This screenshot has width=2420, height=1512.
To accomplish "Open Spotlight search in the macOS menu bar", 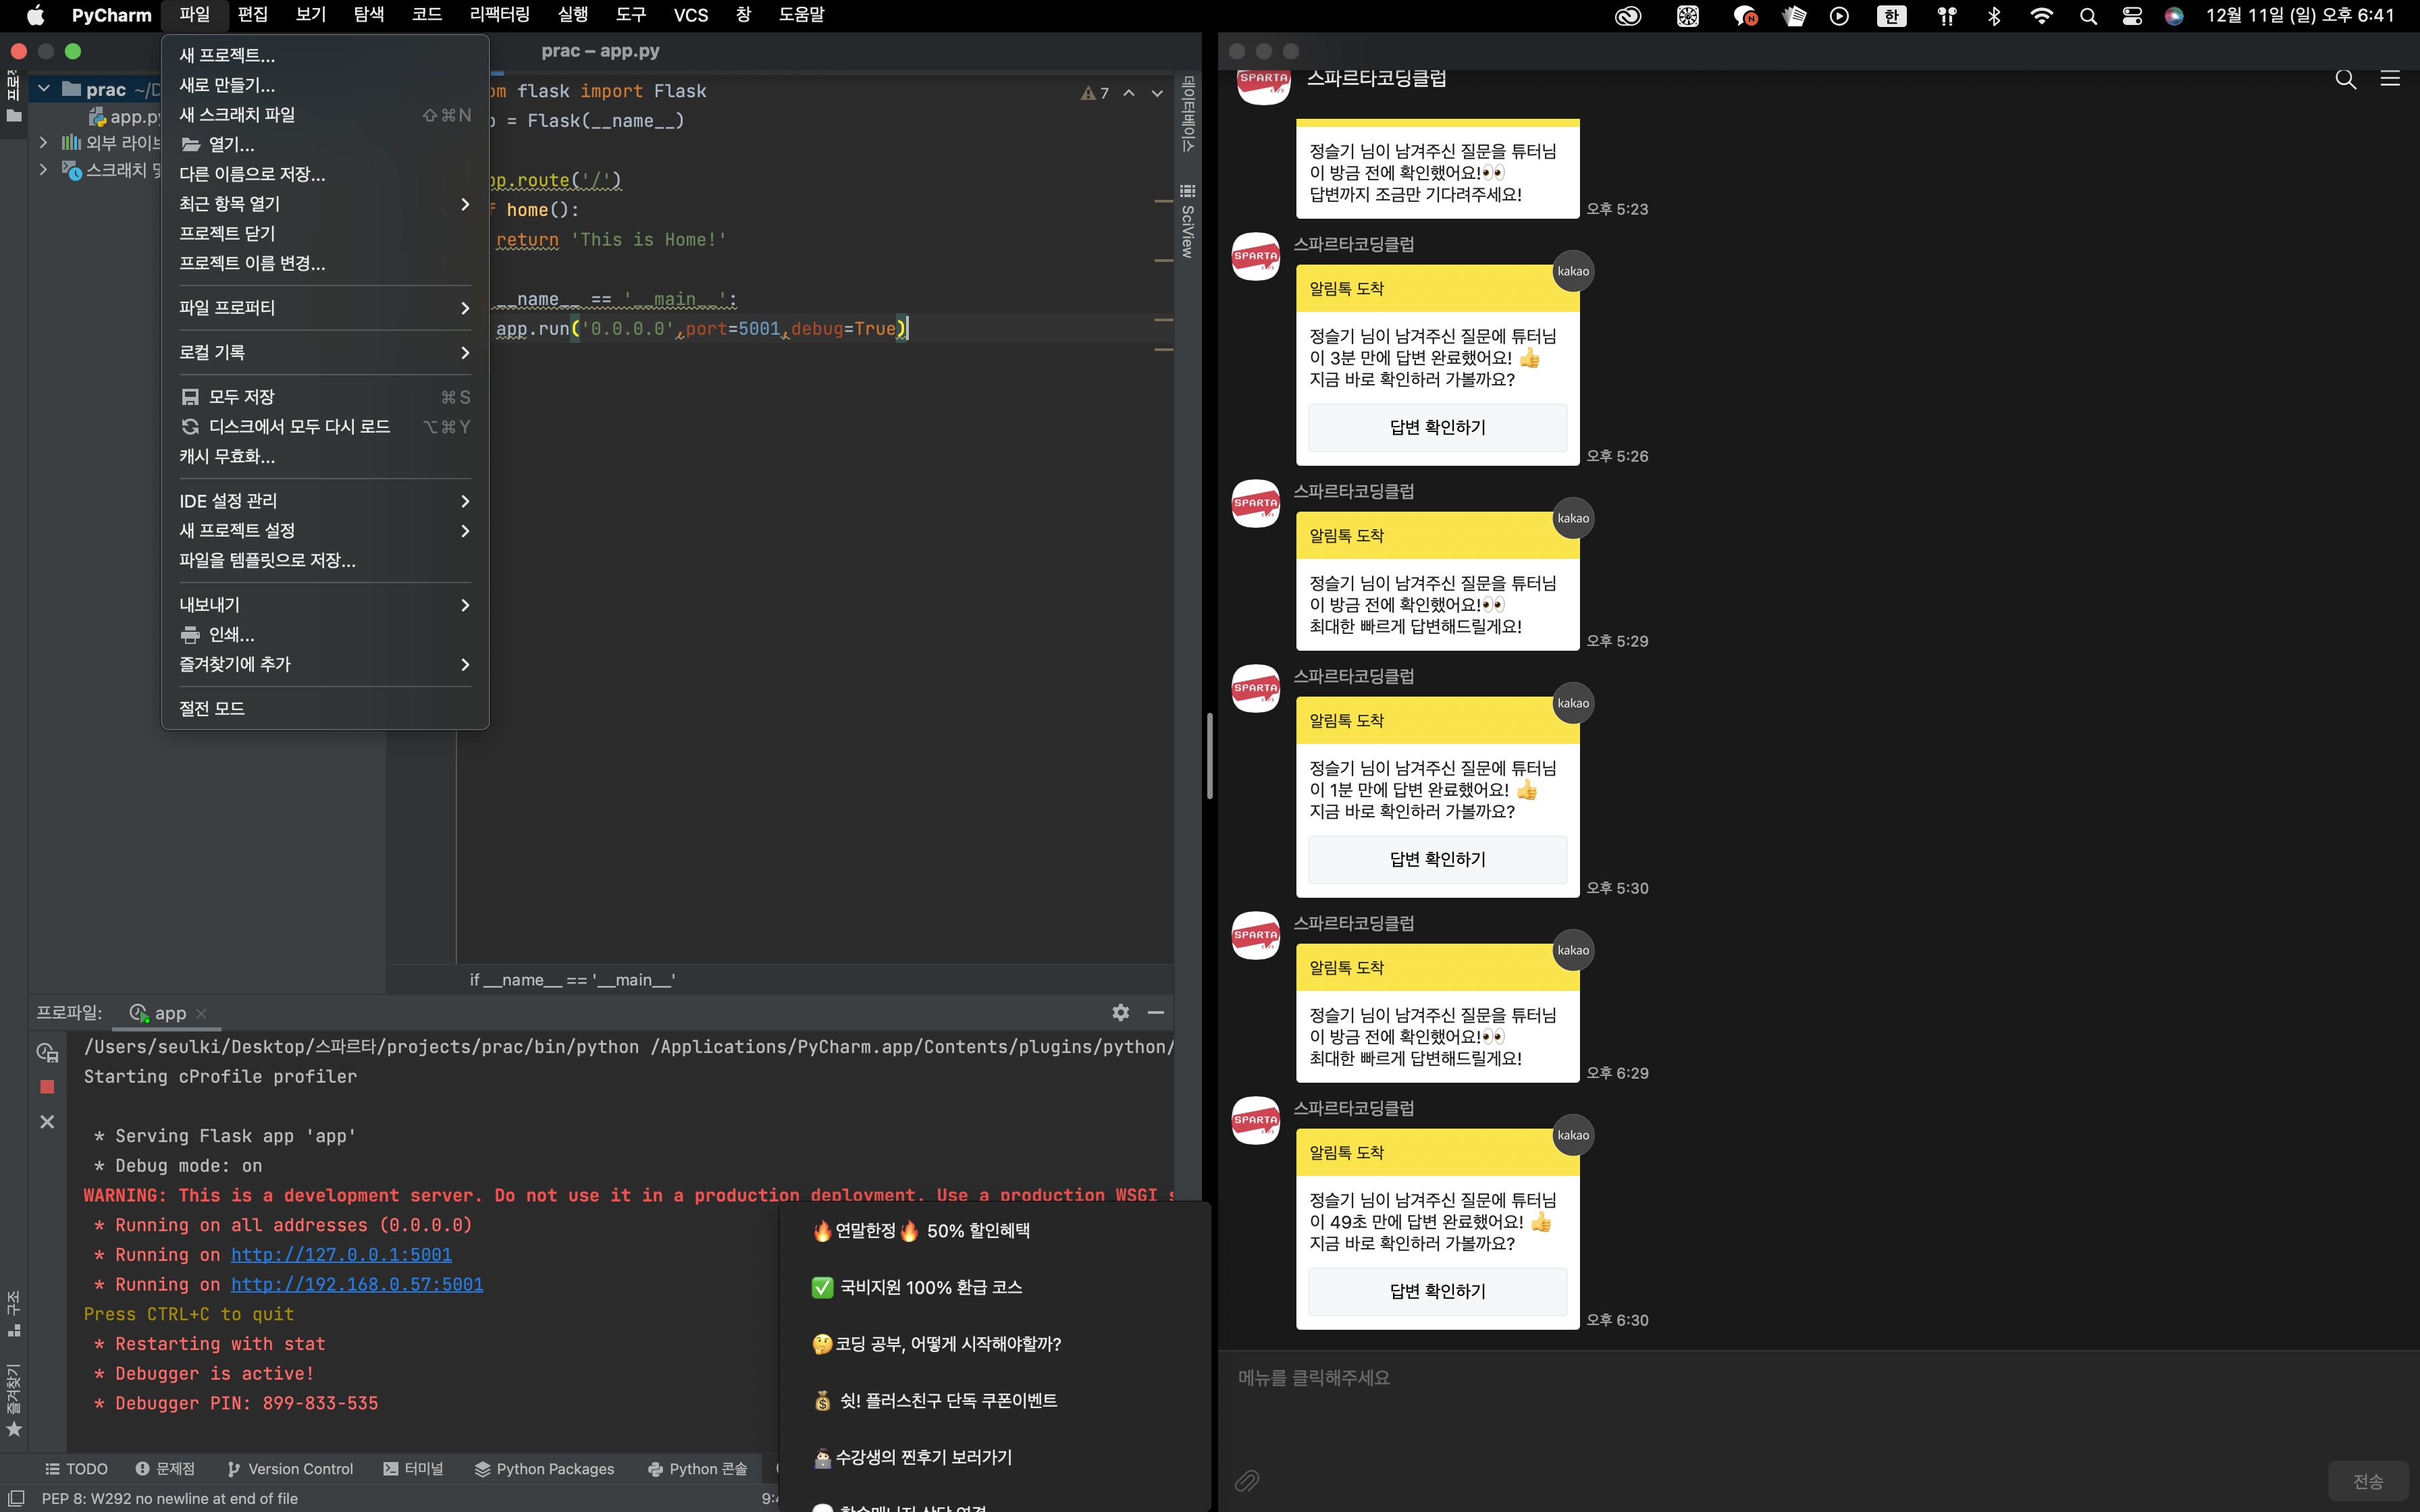I will (x=2088, y=16).
